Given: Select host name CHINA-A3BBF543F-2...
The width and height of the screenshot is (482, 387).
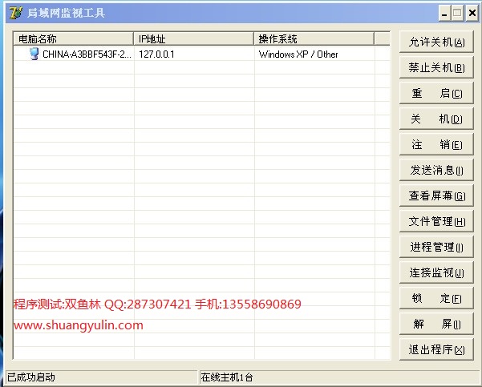Looking at the screenshot, I should click(87, 54).
